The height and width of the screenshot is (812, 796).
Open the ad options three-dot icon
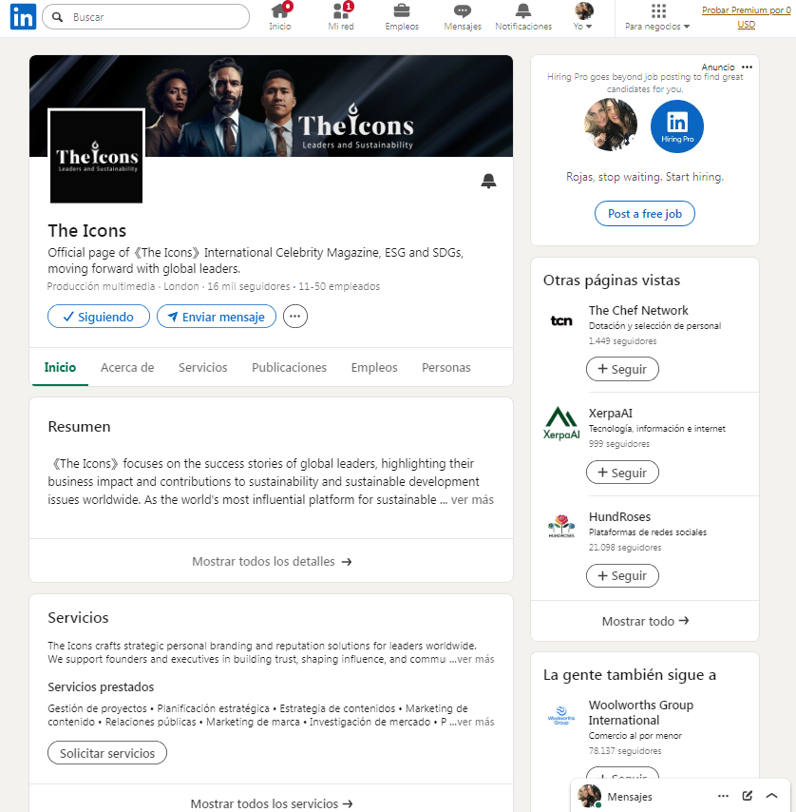tap(747, 67)
